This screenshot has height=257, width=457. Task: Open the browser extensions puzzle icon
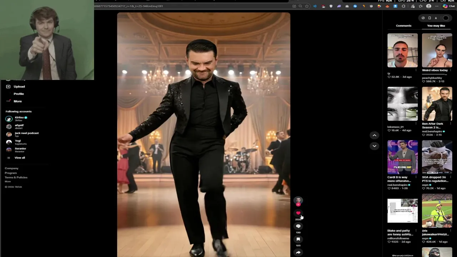(x=403, y=6)
